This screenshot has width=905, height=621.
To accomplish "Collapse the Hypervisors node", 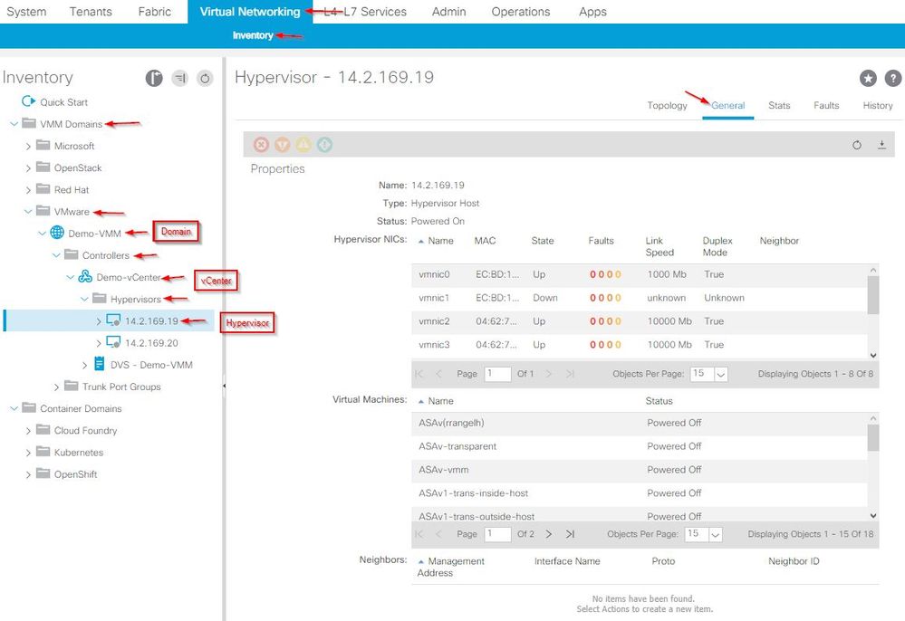I will (84, 300).
